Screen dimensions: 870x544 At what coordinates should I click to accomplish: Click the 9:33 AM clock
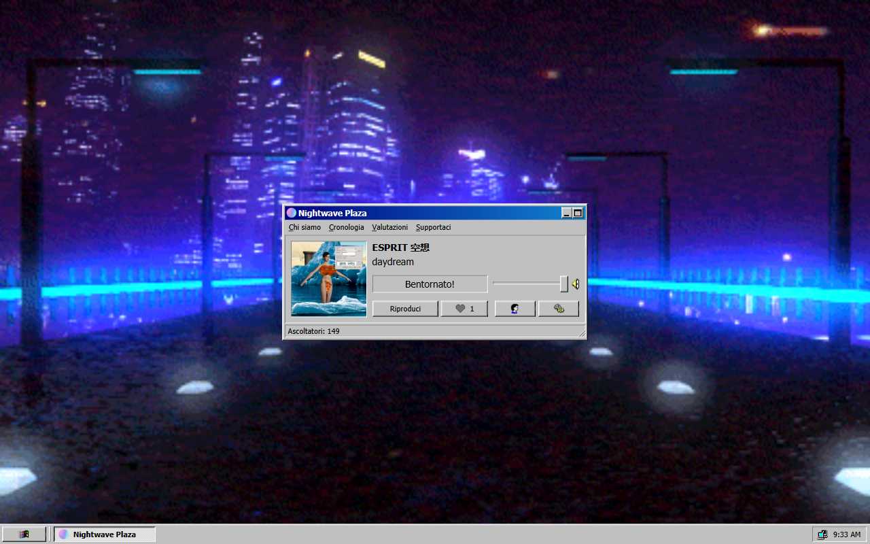click(847, 534)
